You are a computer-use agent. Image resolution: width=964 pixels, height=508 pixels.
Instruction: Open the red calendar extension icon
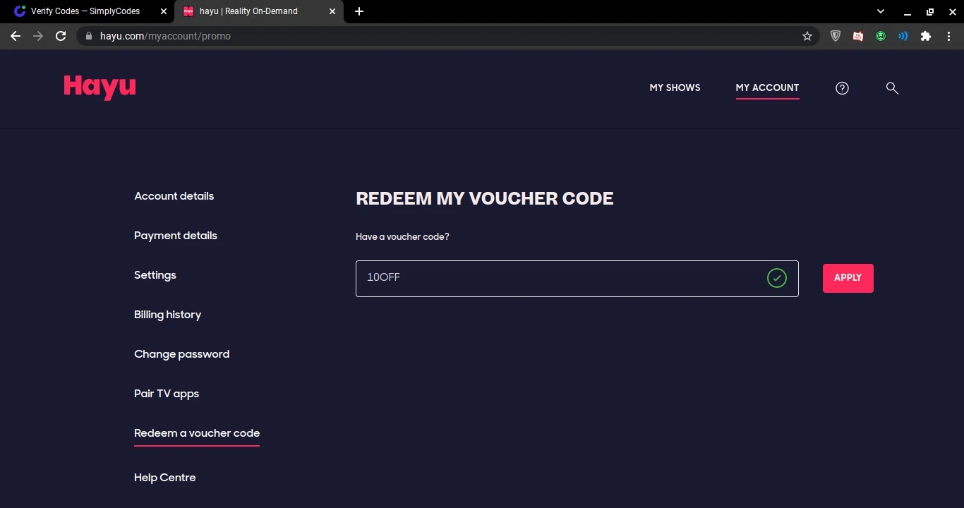pos(858,36)
